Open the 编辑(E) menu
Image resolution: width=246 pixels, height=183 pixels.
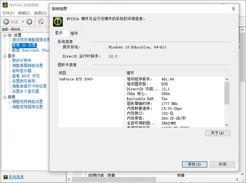[x=24, y=13]
